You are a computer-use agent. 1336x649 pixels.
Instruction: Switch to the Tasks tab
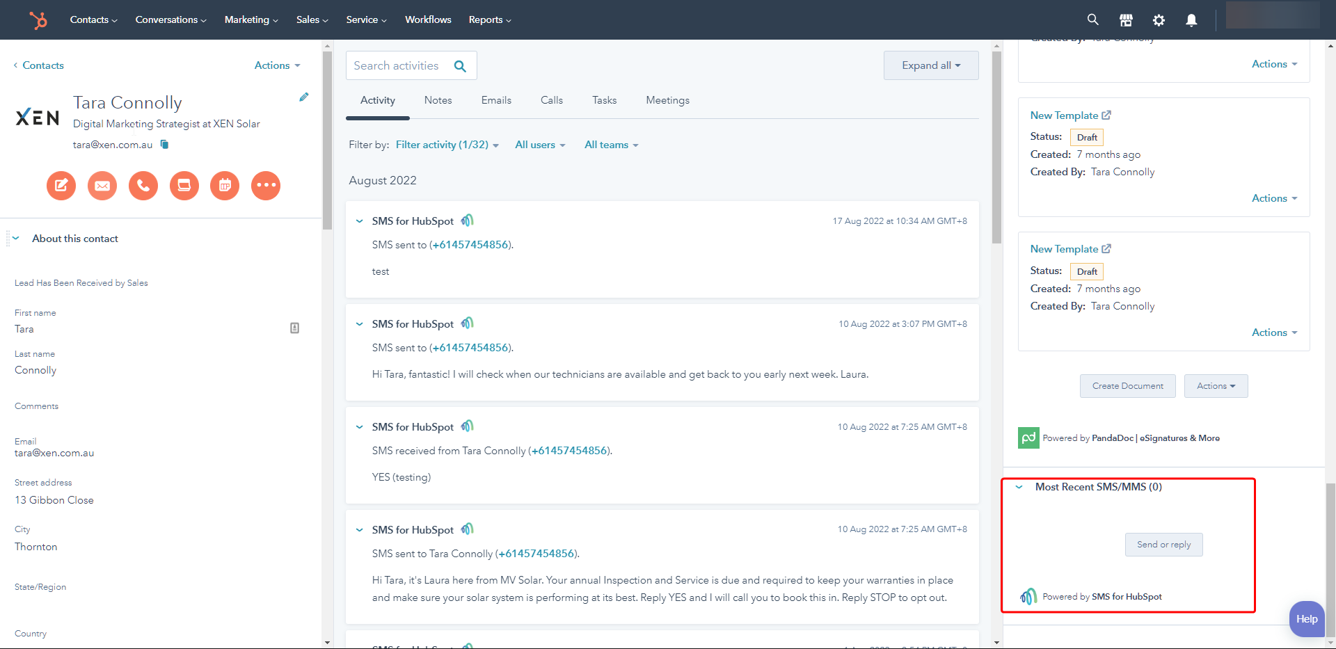coord(604,100)
